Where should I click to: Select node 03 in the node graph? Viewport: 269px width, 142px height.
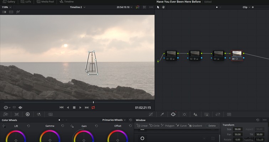pos(218,55)
